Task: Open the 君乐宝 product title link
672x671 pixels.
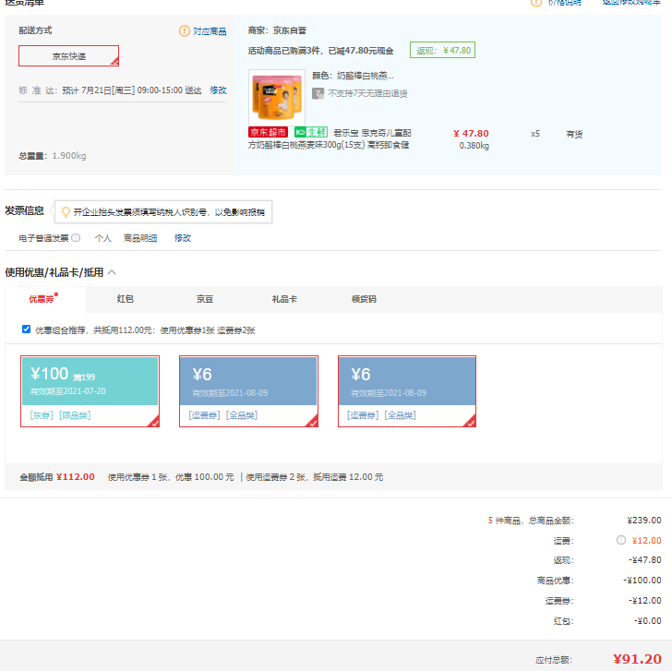Action: (x=330, y=138)
